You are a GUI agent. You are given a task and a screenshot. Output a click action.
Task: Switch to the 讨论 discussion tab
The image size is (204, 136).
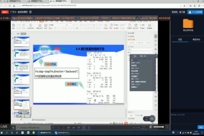(x=180, y=40)
